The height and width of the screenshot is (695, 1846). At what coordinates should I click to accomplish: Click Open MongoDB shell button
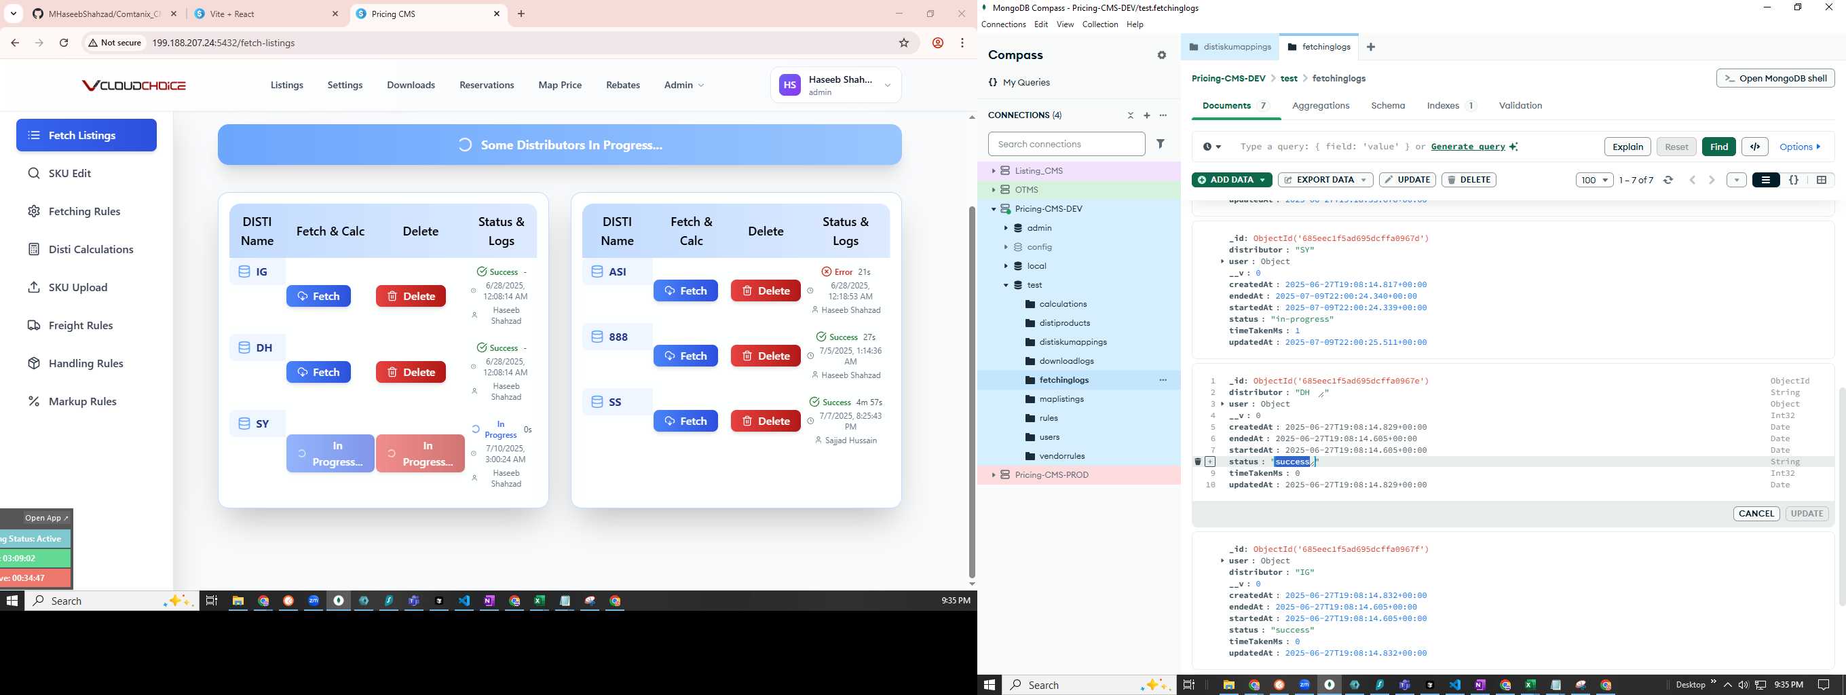click(x=1775, y=78)
